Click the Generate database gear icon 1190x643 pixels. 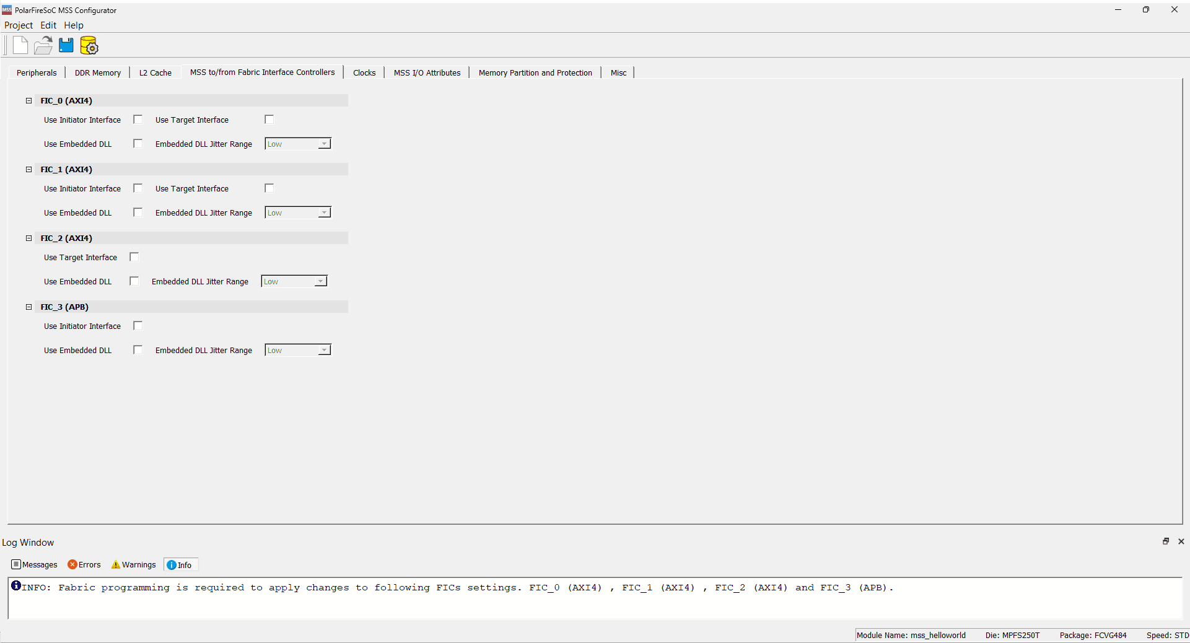coord(89,45)
